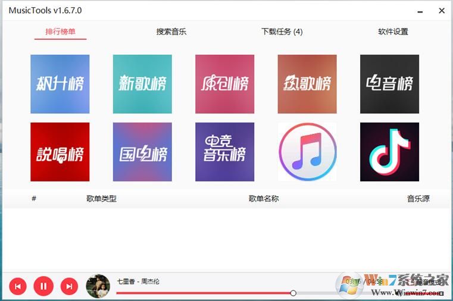
Task: Open the 电竞音乐榜 chart tile
Action: click(x=225, y=152)
